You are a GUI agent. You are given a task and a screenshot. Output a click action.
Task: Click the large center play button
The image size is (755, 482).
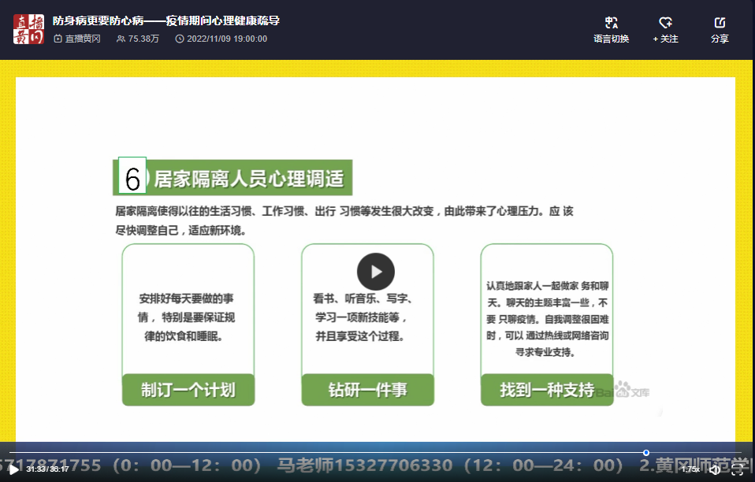coord(376,272)
